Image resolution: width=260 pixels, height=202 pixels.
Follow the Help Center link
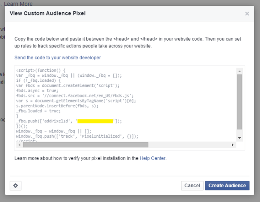click(153, 158)
